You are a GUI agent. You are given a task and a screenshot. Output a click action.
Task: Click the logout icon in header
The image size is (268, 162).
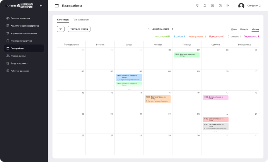(x=228, y=5)
